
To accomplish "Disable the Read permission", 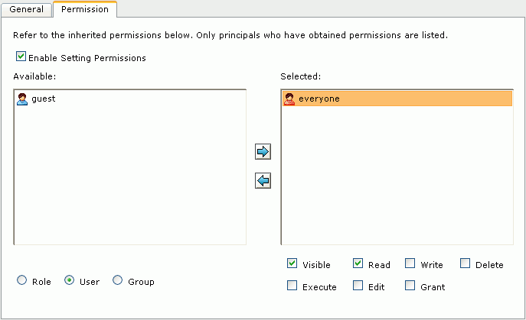I will (358, 263).
